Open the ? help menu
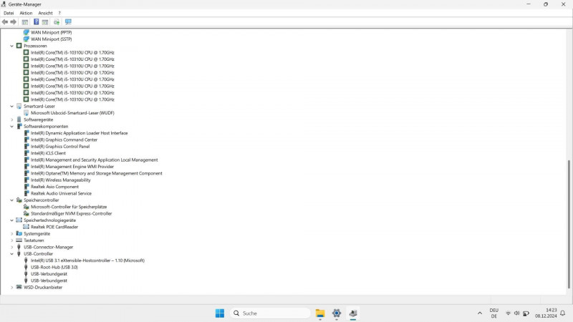 point(59,13)
